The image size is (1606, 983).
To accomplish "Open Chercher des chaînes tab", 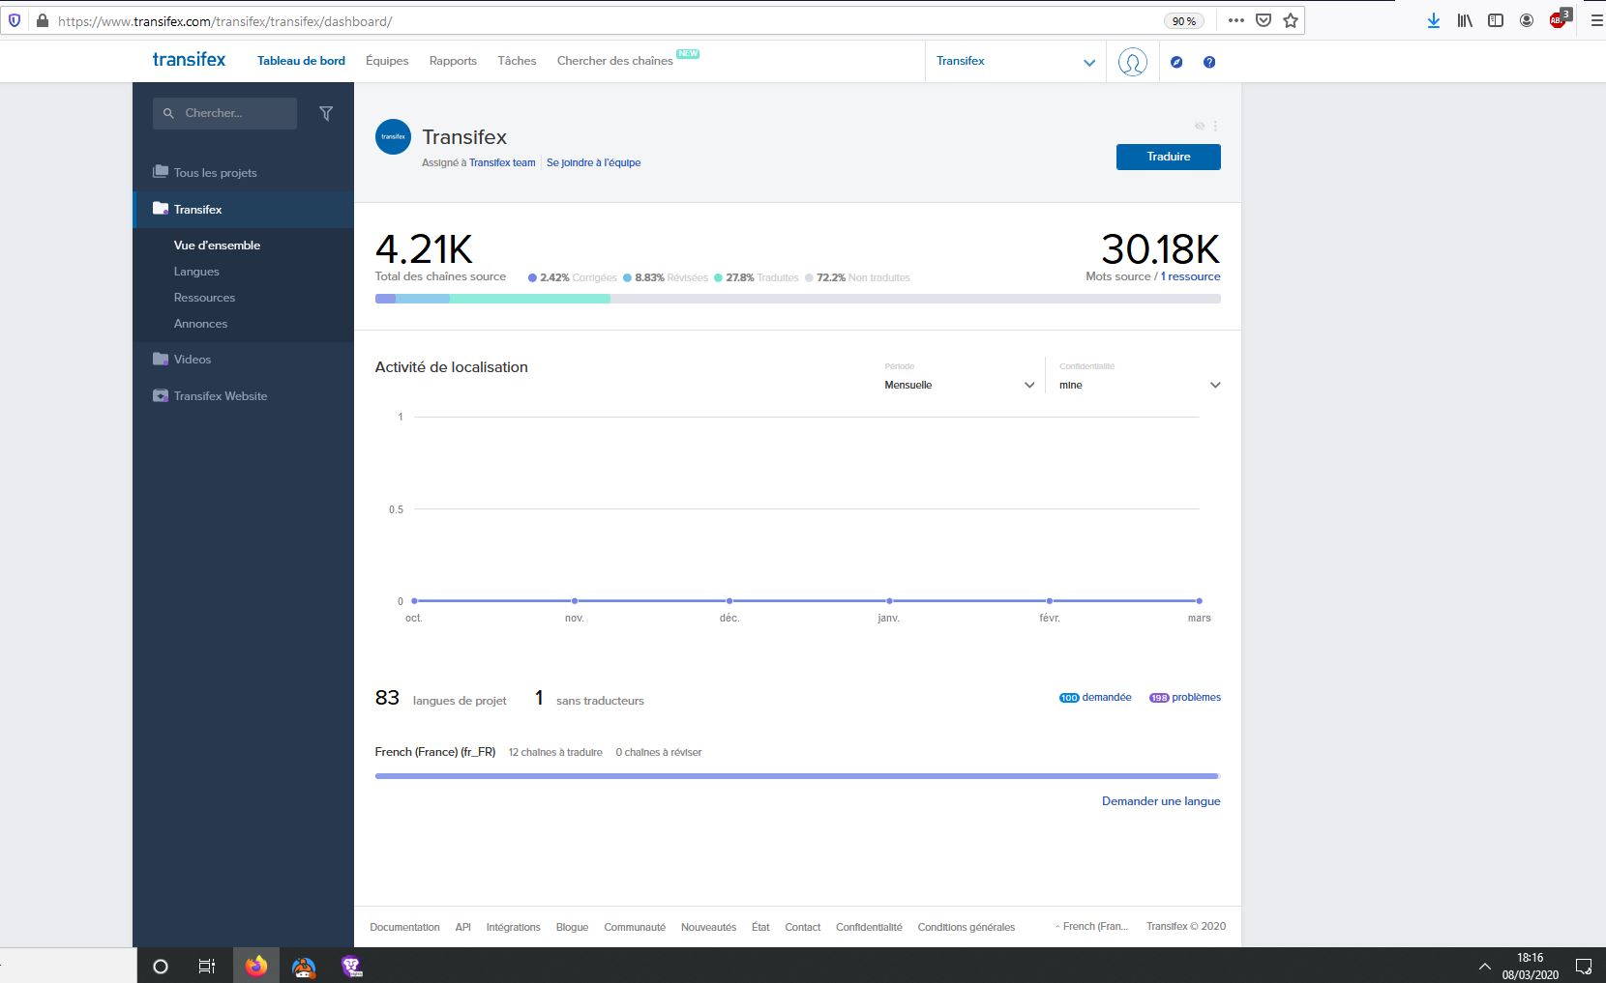I will coord(615,61).
